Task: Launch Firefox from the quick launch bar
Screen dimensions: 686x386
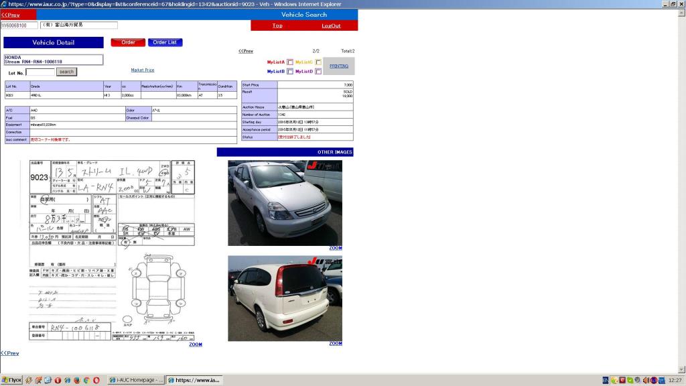Action: tap(77, 381)
